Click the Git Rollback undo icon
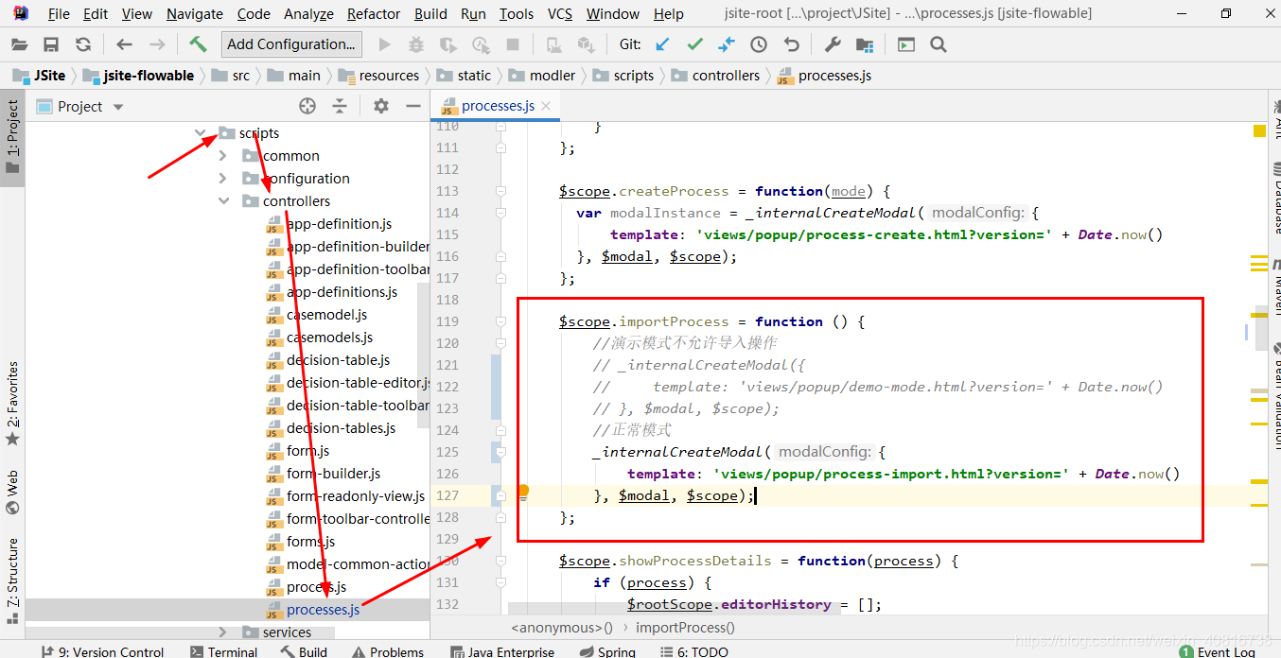 [x=792, y=44]
